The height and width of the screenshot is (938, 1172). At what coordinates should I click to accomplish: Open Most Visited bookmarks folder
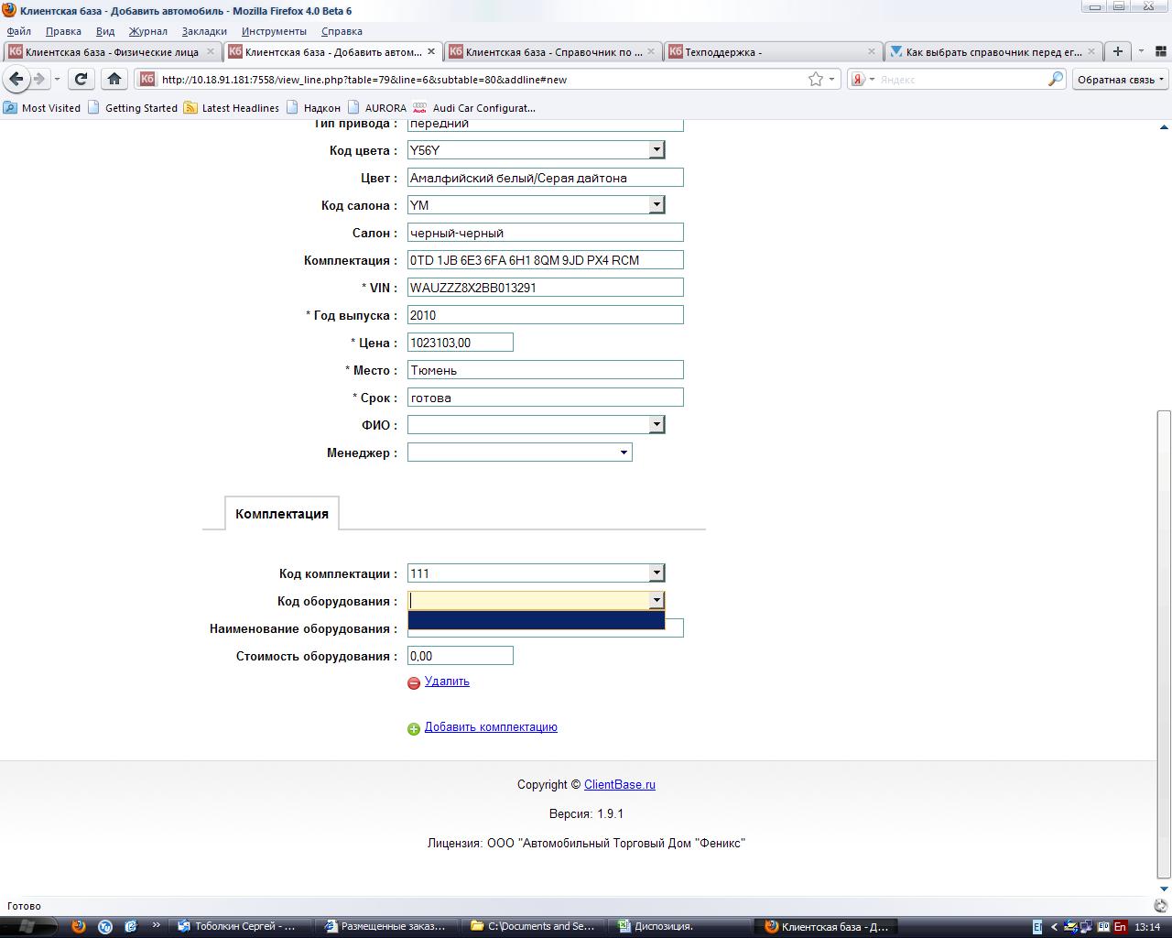(x=42, y=107)
